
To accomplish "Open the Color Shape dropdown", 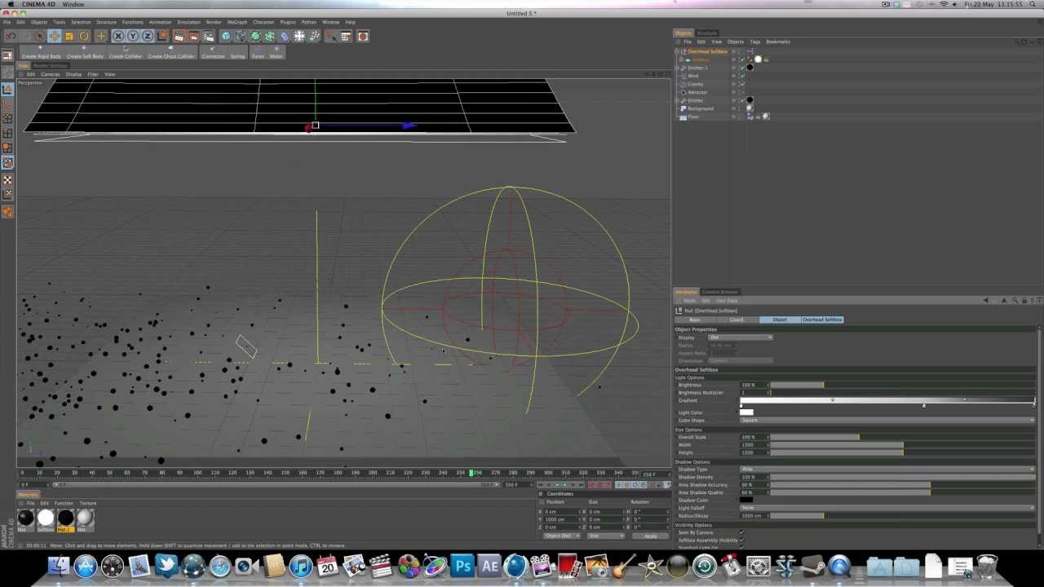I will coord(887,421).
